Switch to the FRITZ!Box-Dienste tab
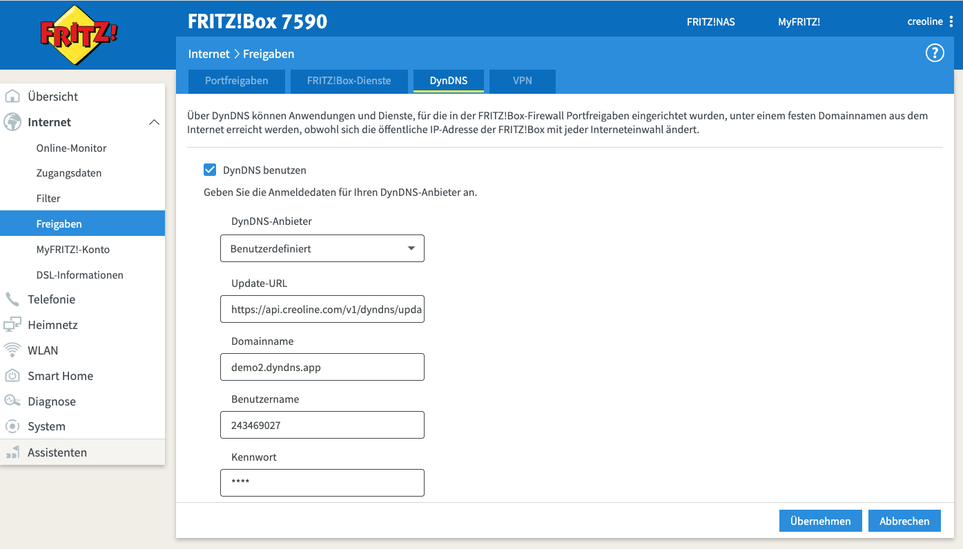Image resolution: width=963 pixels, height=549 pixels. [x=349, y=81]
